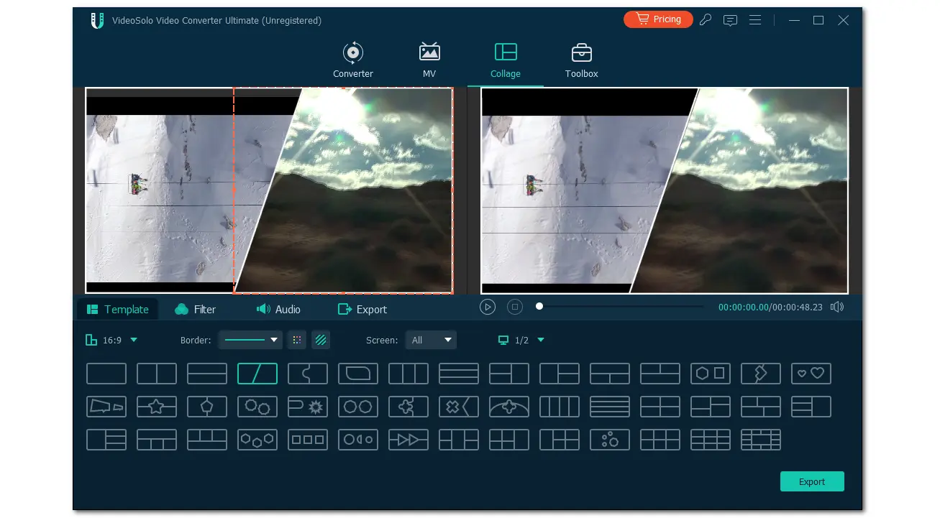Choose the cross and arrow template

point(459,407)
